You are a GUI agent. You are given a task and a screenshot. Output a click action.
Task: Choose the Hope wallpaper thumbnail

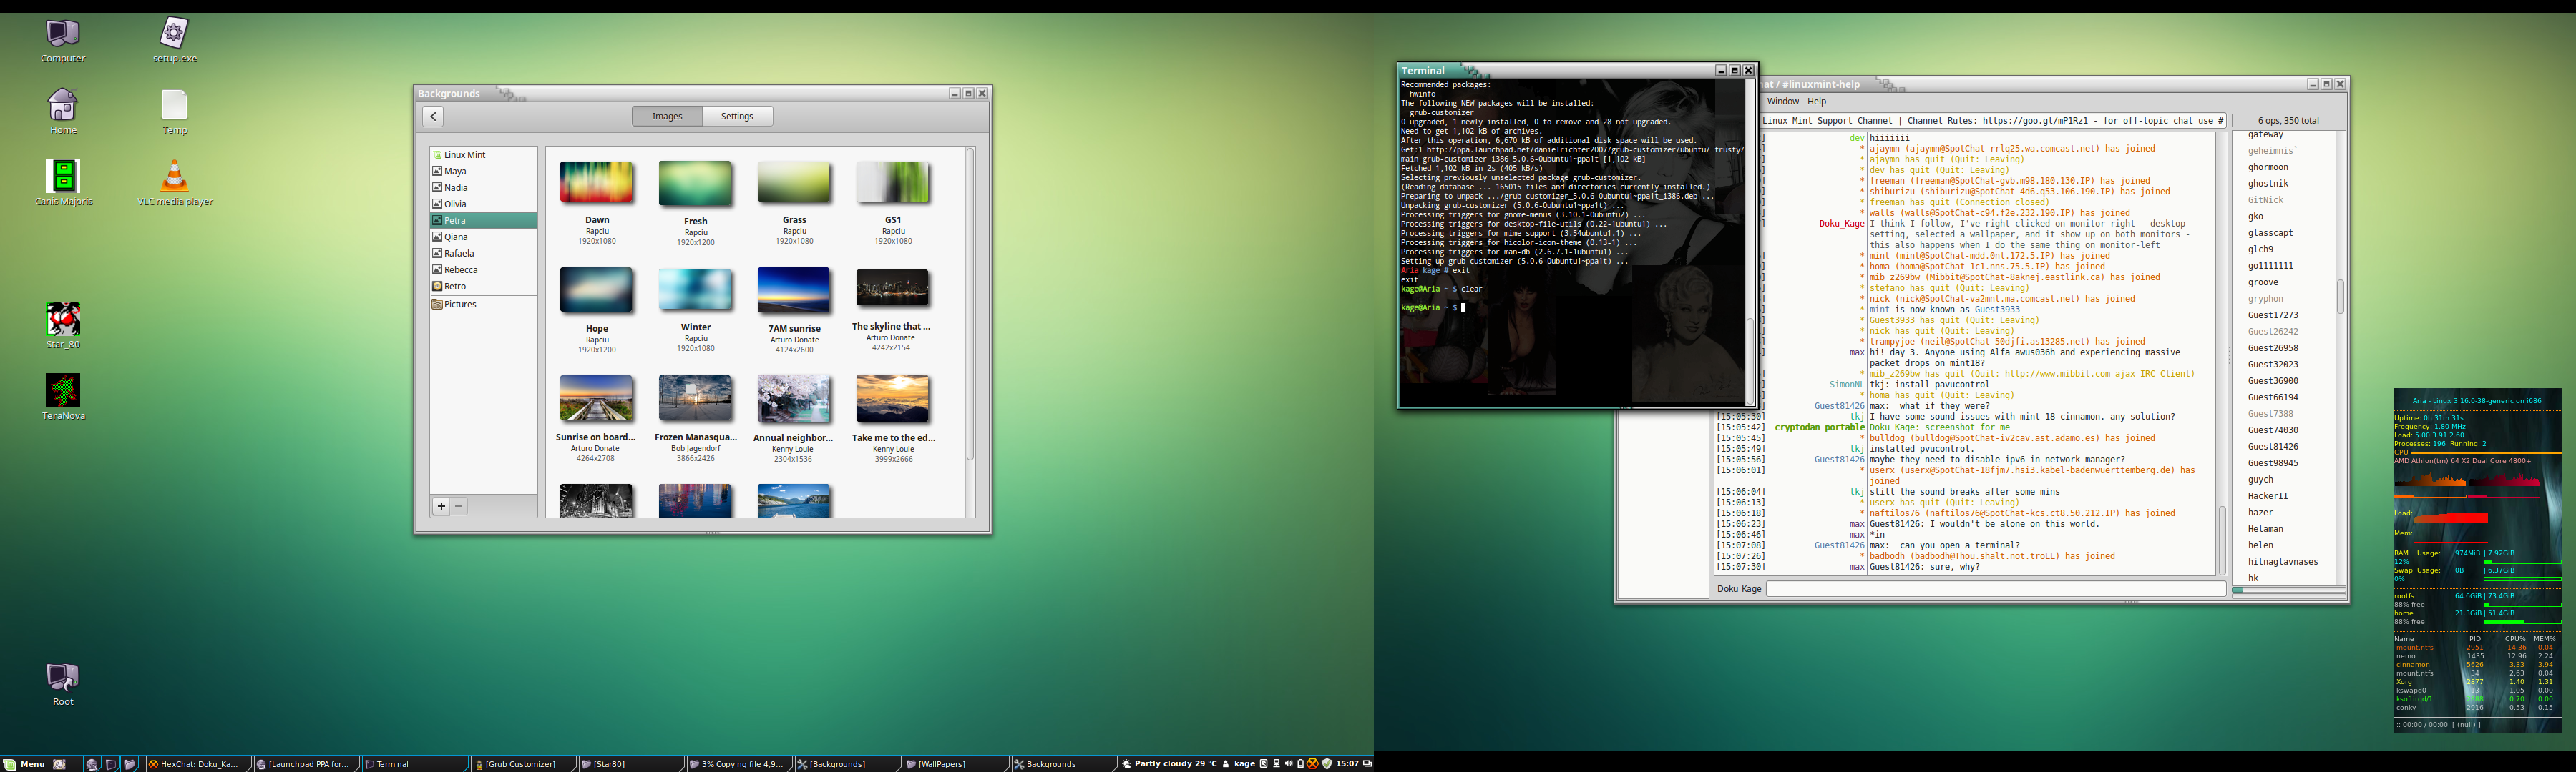597,292
